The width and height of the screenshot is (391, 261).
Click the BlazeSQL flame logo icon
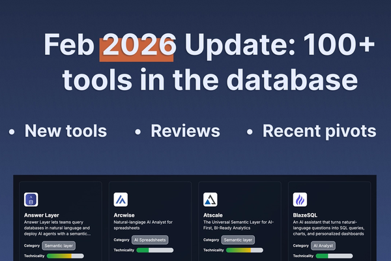(x=300, y=199)
